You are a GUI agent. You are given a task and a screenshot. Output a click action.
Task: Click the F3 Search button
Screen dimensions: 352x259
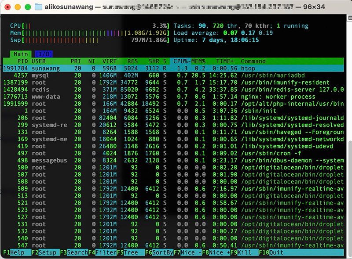click(74, 252)
